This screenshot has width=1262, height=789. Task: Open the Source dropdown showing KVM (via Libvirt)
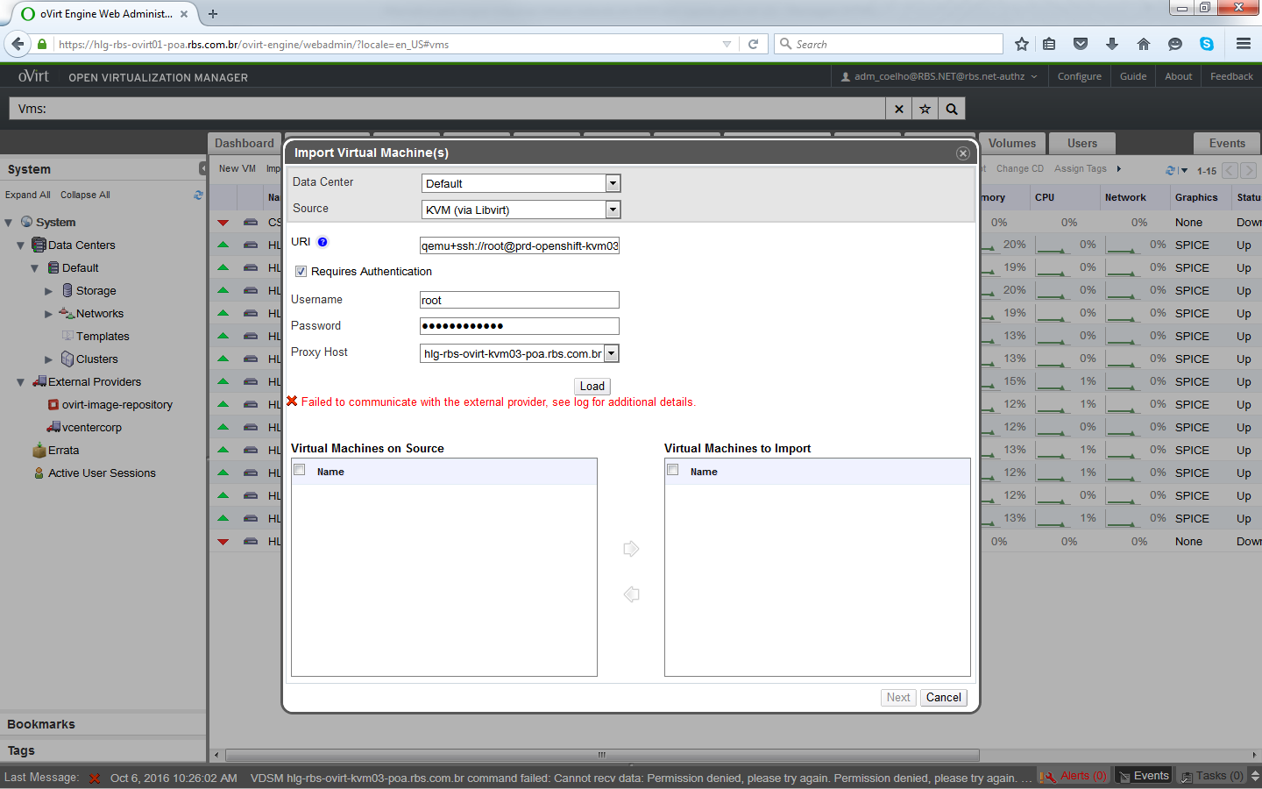(x=613, y=210)
